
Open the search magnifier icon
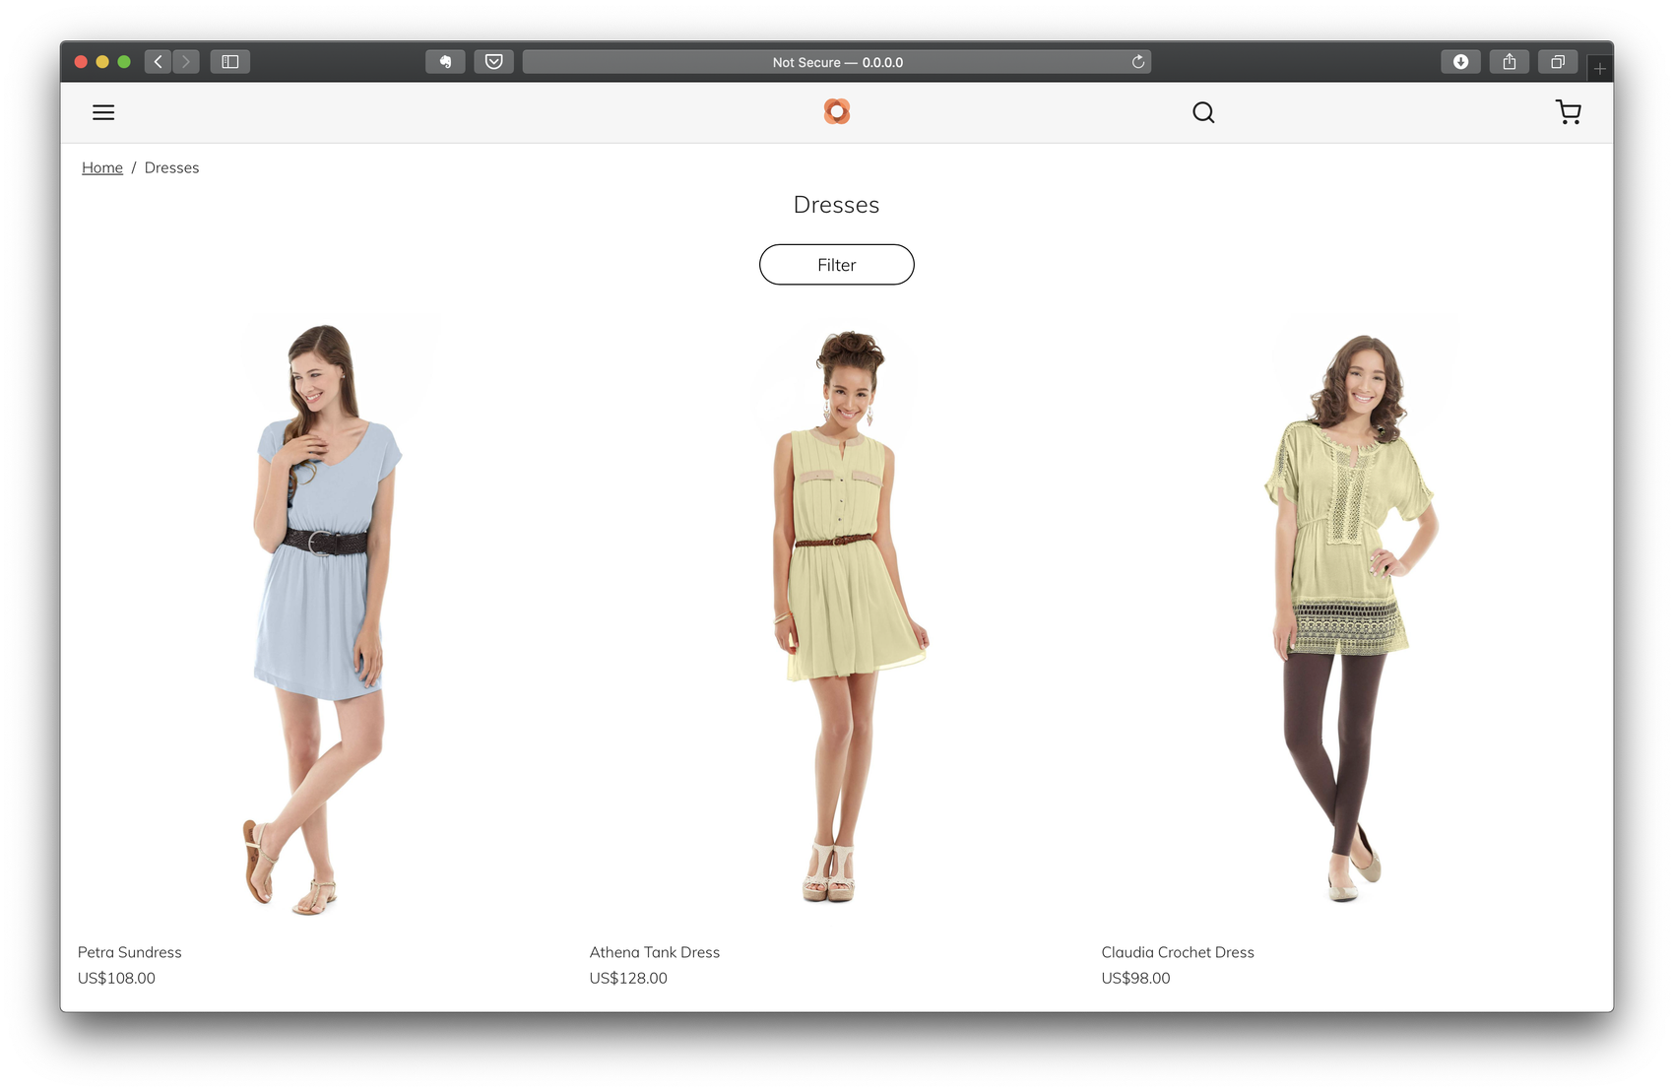1203,112
